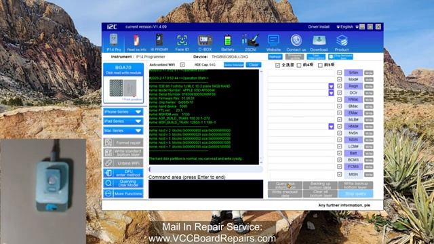Click the Format repair button
The width and height of the screenshot is (434, 244).
[123, 143]
